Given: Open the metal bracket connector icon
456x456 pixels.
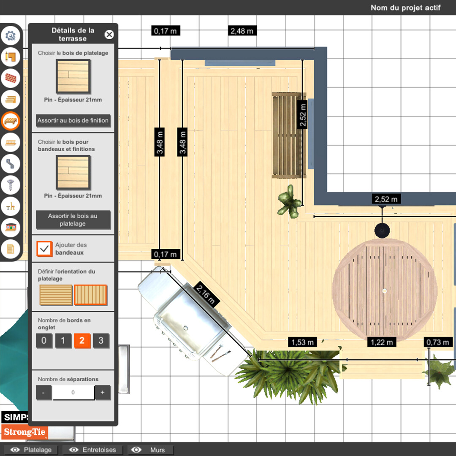Looking at the screenshot, I should point(11,163).
